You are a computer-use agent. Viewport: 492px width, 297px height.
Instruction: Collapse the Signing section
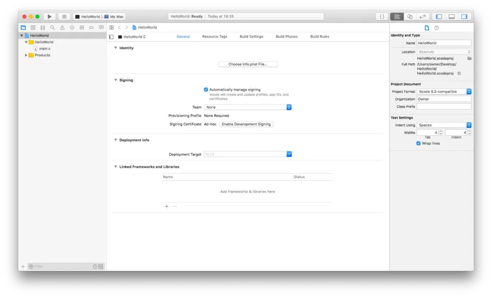[x=115, y=80]
